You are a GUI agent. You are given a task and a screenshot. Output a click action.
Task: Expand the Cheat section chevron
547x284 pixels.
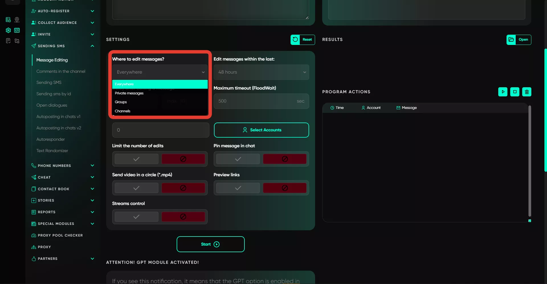[92, 177]
